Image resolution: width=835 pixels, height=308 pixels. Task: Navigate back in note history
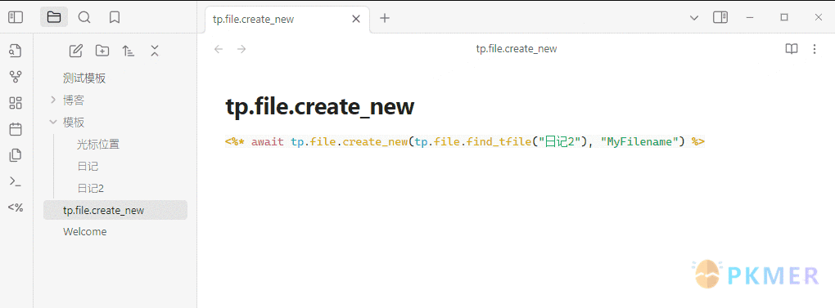tap(219, 49)
